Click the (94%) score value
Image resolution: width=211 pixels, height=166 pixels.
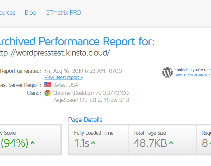(x=14, y=143)
